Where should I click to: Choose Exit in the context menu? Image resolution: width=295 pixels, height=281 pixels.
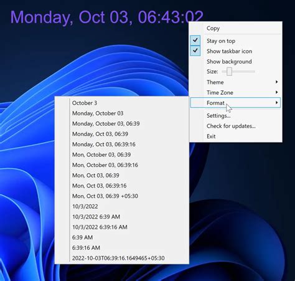(235, 136)
